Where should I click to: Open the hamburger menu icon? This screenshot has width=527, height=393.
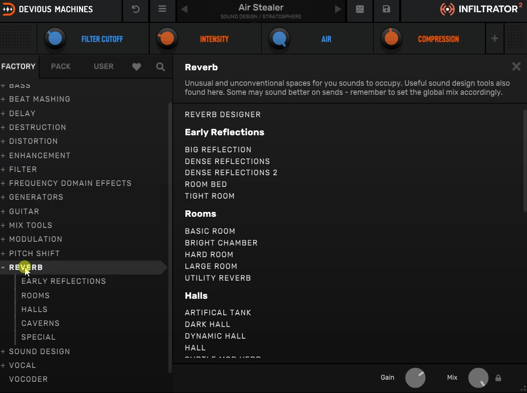click(163, 9)
